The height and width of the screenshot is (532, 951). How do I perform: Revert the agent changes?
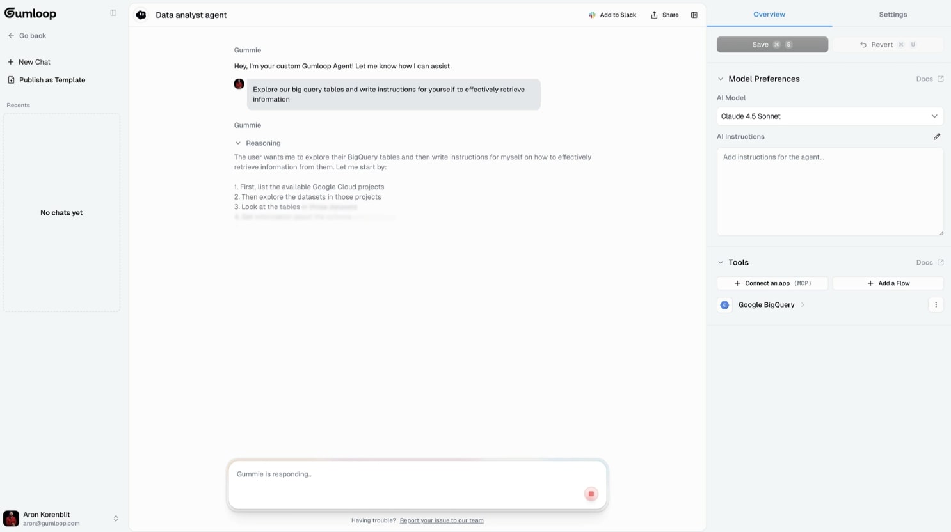tap(888, 45)
